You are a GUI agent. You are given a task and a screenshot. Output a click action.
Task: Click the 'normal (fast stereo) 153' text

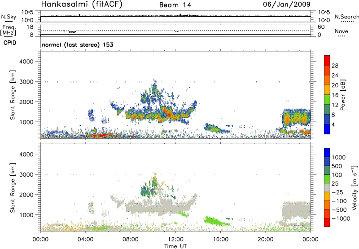pos(78,44)
